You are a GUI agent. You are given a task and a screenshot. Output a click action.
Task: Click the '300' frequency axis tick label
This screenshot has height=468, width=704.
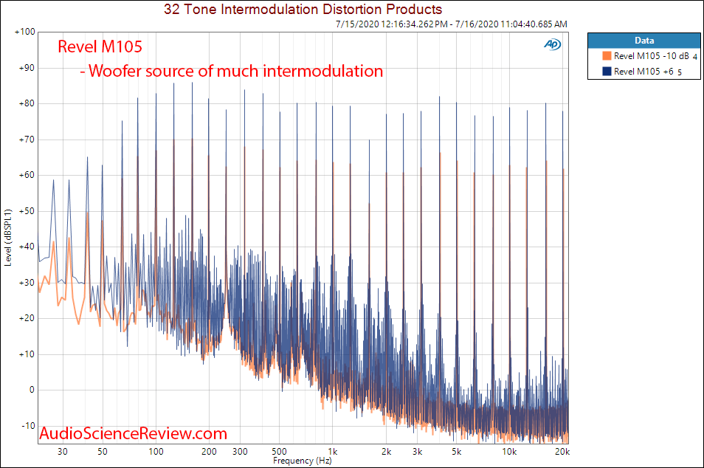[x=241, y=452]
